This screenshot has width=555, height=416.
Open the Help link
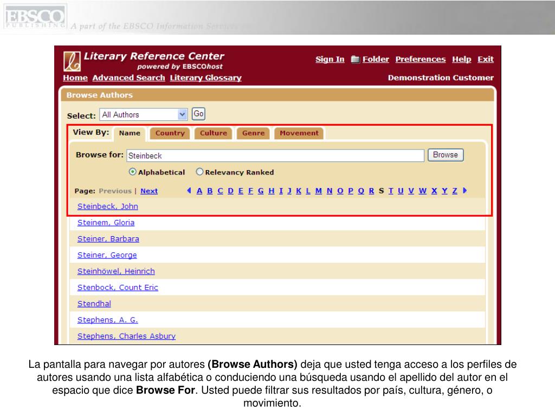(462, 59)
